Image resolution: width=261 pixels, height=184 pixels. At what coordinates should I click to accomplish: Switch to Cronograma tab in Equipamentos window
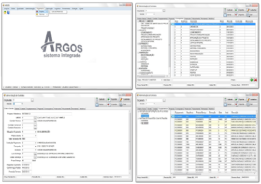179,109
